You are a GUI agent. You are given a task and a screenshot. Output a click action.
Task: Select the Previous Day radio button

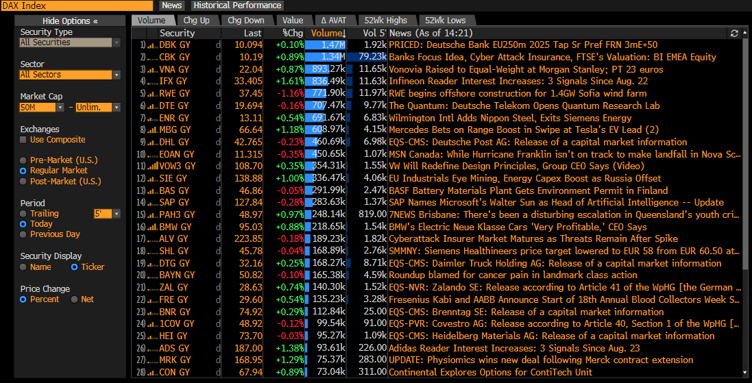23,234
